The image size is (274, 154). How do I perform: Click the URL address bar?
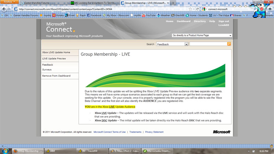[102, 9]
